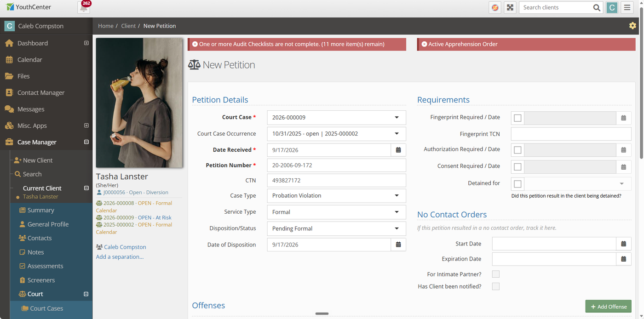
Task: Open the Case Type dropdown
Action: pyautogui.click(x=336, y=196)
